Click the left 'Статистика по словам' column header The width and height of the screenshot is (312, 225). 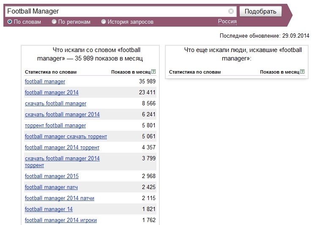pos(51,72)
